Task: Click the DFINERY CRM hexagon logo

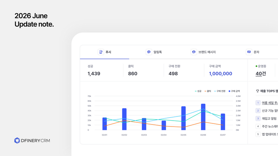Action: pyautogui.click(x=17, y=140)
